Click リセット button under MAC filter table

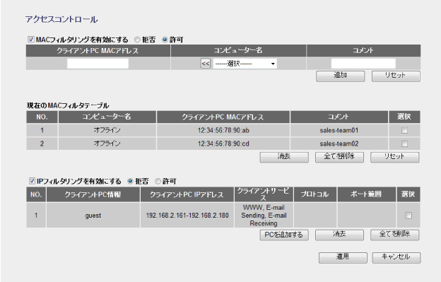pyautogui.click(x=394, y=157)
